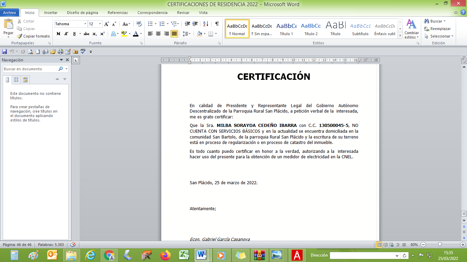Toggle italic formatting (K)
The width and height of the screenshot is (467, 262).
[66, 34]
